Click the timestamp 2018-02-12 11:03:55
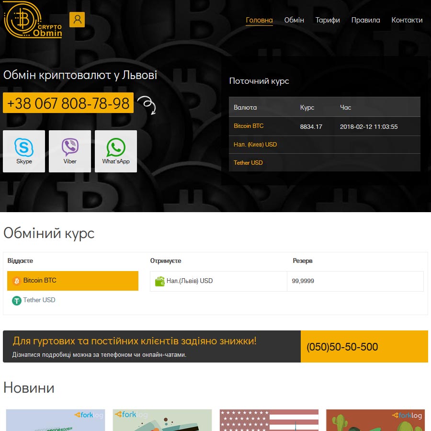Viewport: 431px width, 431px height. pyautogui.click(x=369, y=127)
